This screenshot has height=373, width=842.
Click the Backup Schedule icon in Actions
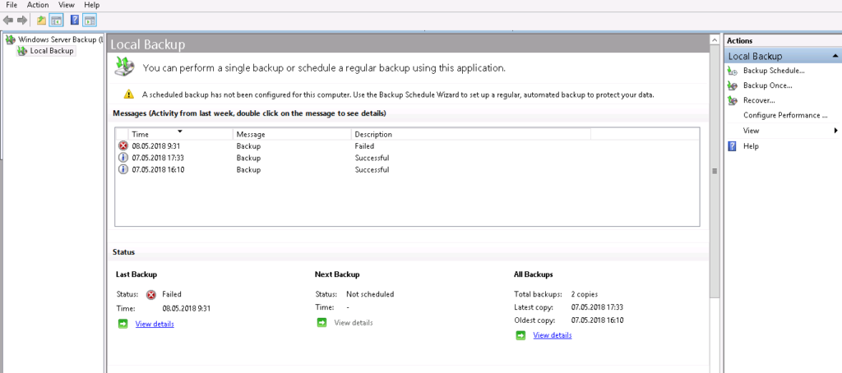tap(733, 71)
